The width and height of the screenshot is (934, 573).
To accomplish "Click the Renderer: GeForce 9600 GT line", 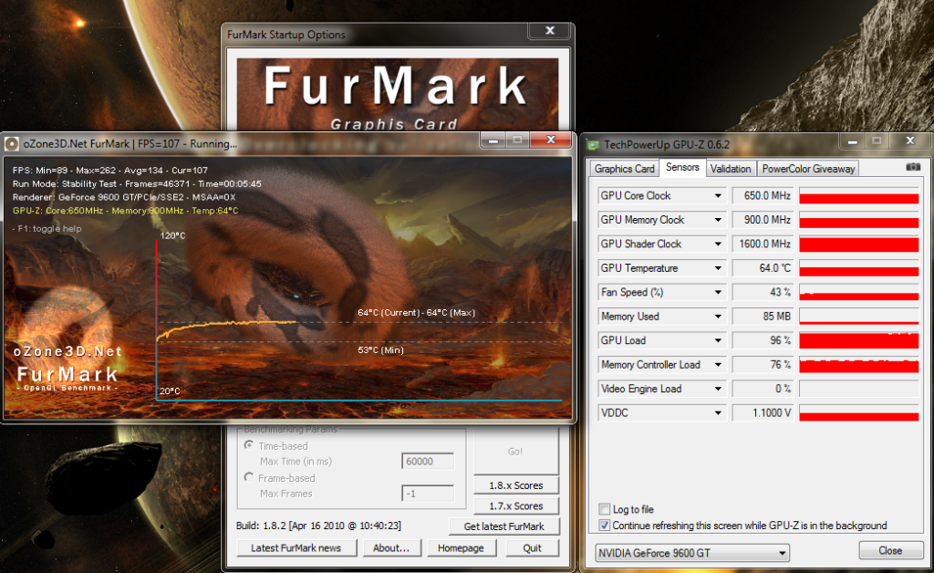I will pyautogui.click(x=124, y=197).
